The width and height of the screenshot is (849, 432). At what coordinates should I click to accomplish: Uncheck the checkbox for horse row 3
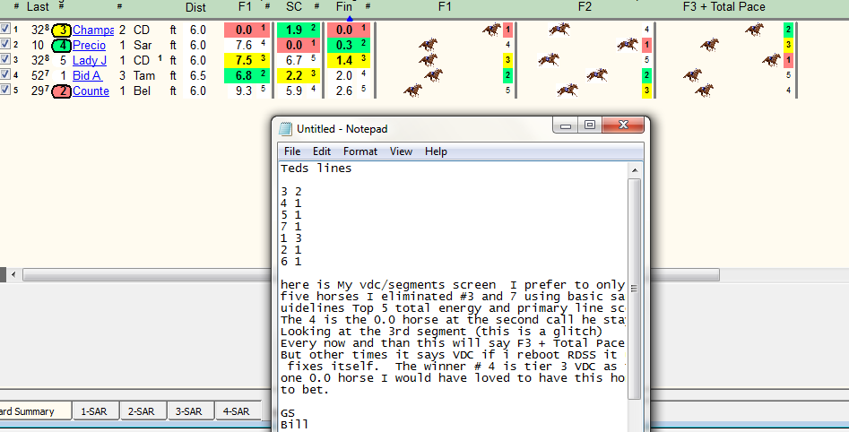point(5,58)
